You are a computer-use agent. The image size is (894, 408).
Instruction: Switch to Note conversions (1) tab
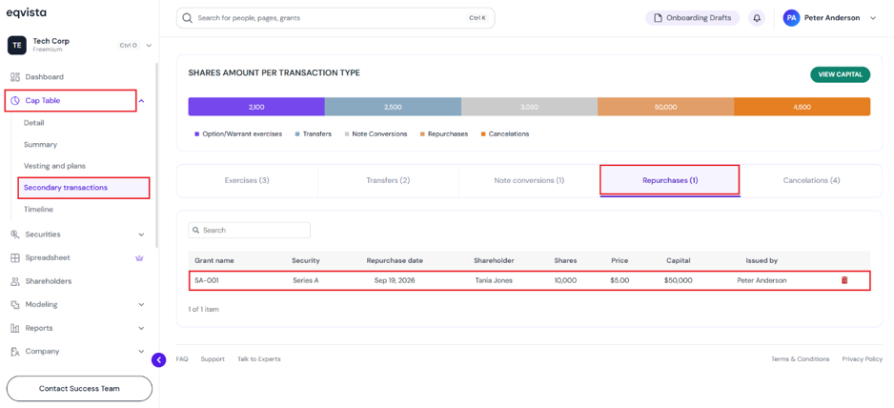(x=529, y=180)
